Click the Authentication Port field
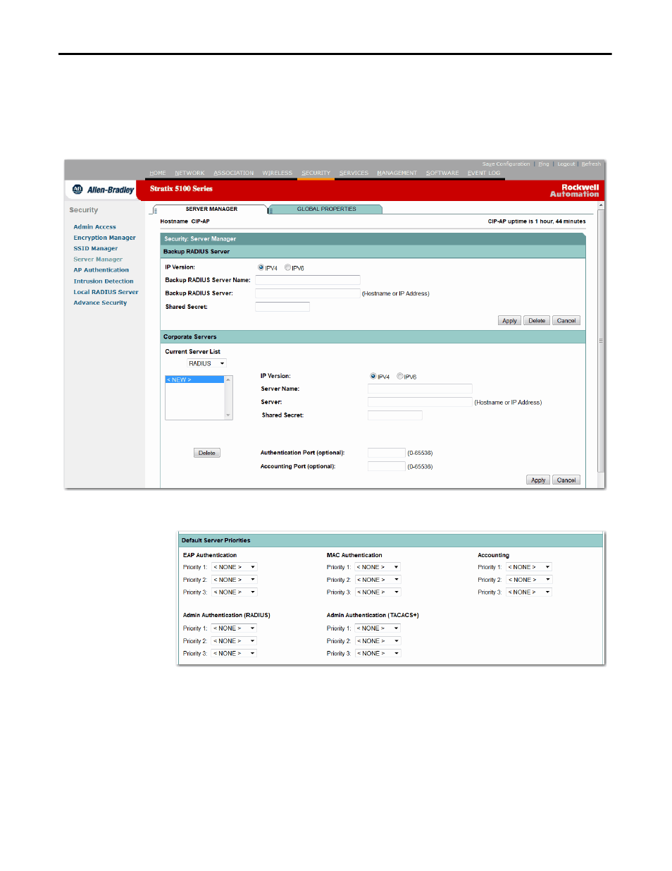This screenshot has height=871, width=672. [387, 453]
